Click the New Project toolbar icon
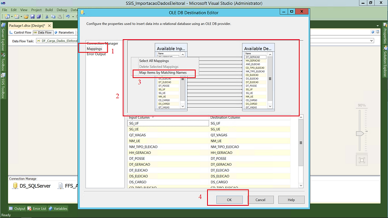 point(7,17)
